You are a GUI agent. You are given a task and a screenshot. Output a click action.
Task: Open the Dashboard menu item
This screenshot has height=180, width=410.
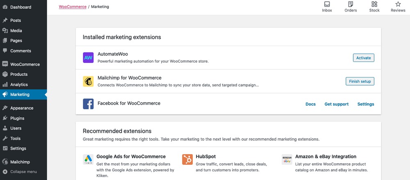(x=20, y=7)
